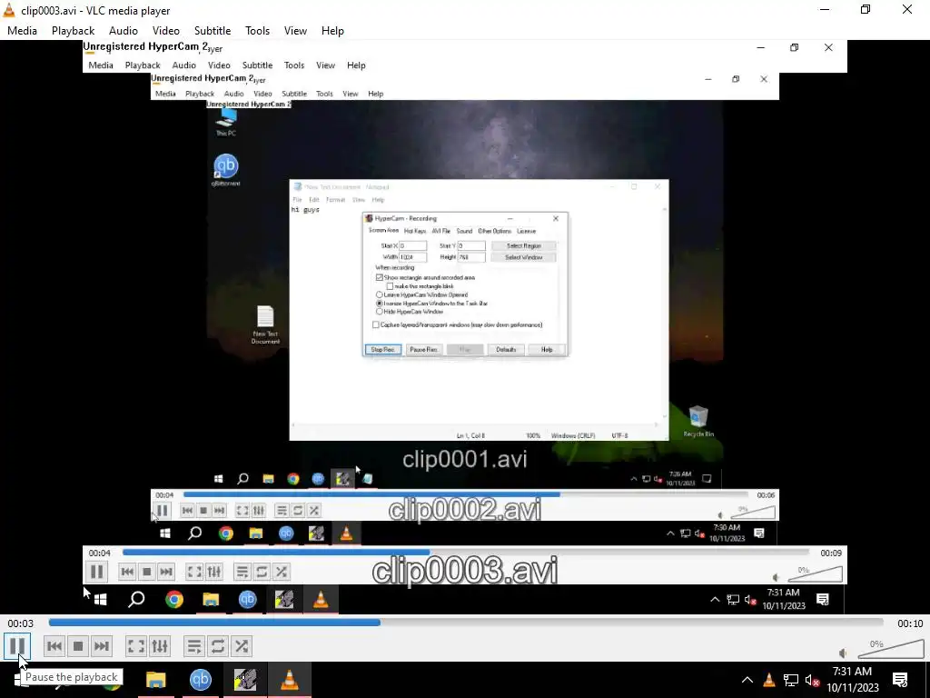Pause playback in the main VLC window
Image resolution: width=930 pixels, height=698 pixels.
(x=17, y=646)
